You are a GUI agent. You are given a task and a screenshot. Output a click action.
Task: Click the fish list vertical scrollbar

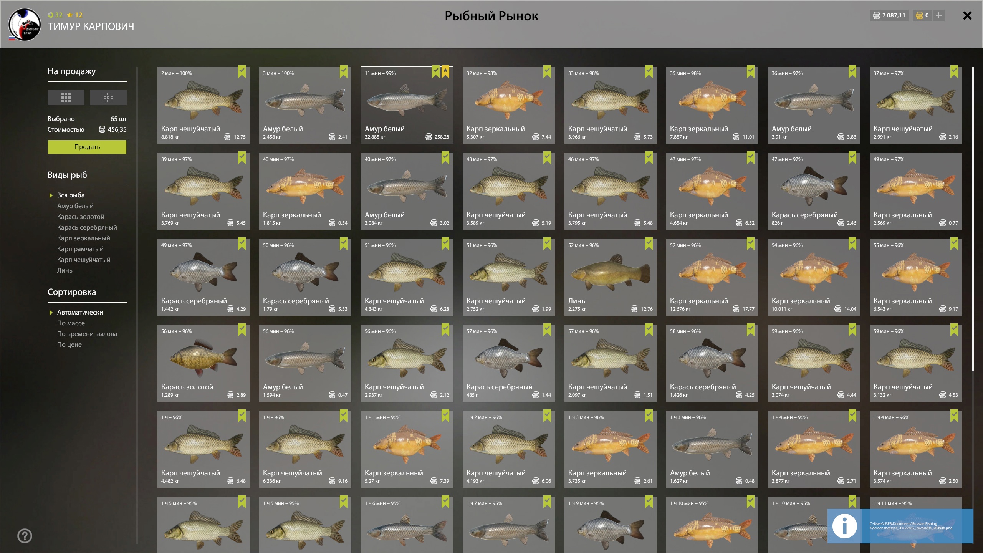click(x=973, y=219)
